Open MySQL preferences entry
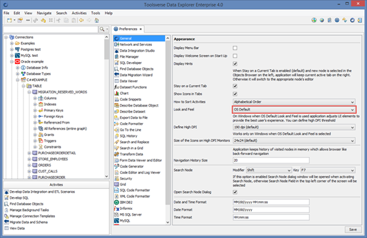 click(125, 220)
